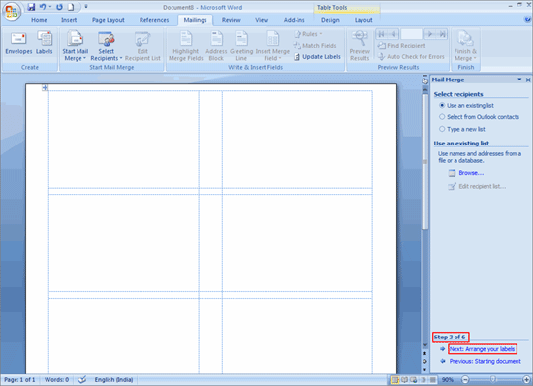Select 'Select from Outlook contacts' option
Image resolution: width=533 pixels, height=386 pixels.
[x=479, y=117]
